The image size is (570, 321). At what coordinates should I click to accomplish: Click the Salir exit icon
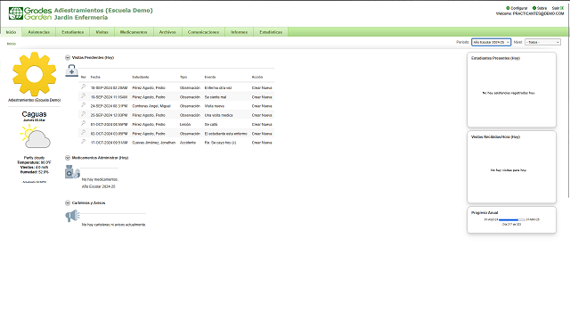tap(562, 8)
